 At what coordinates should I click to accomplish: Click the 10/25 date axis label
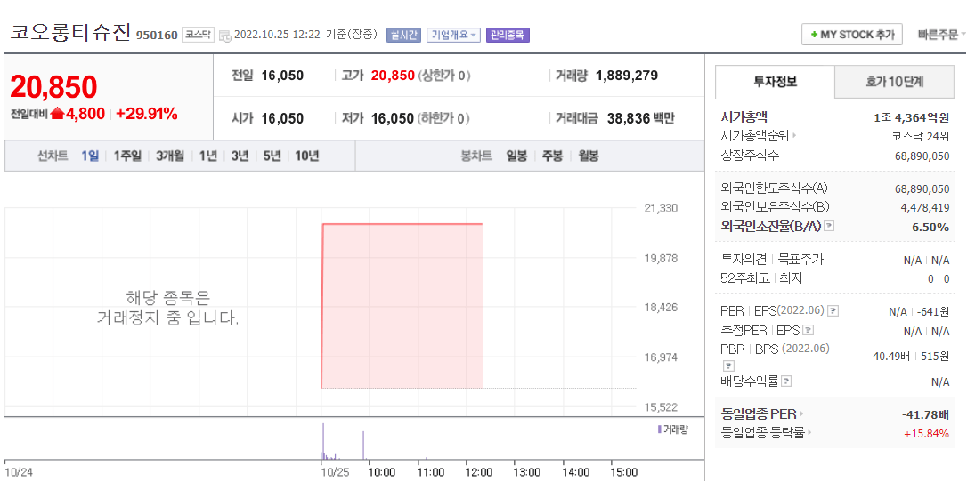tap(336, 472)
